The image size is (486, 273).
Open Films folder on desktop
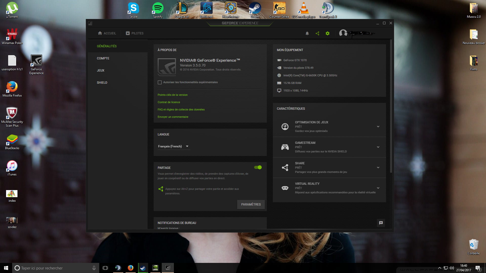coord(474,63)
